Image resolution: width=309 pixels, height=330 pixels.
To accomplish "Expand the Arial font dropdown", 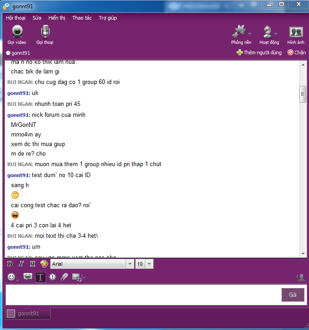I will point(130,264).
